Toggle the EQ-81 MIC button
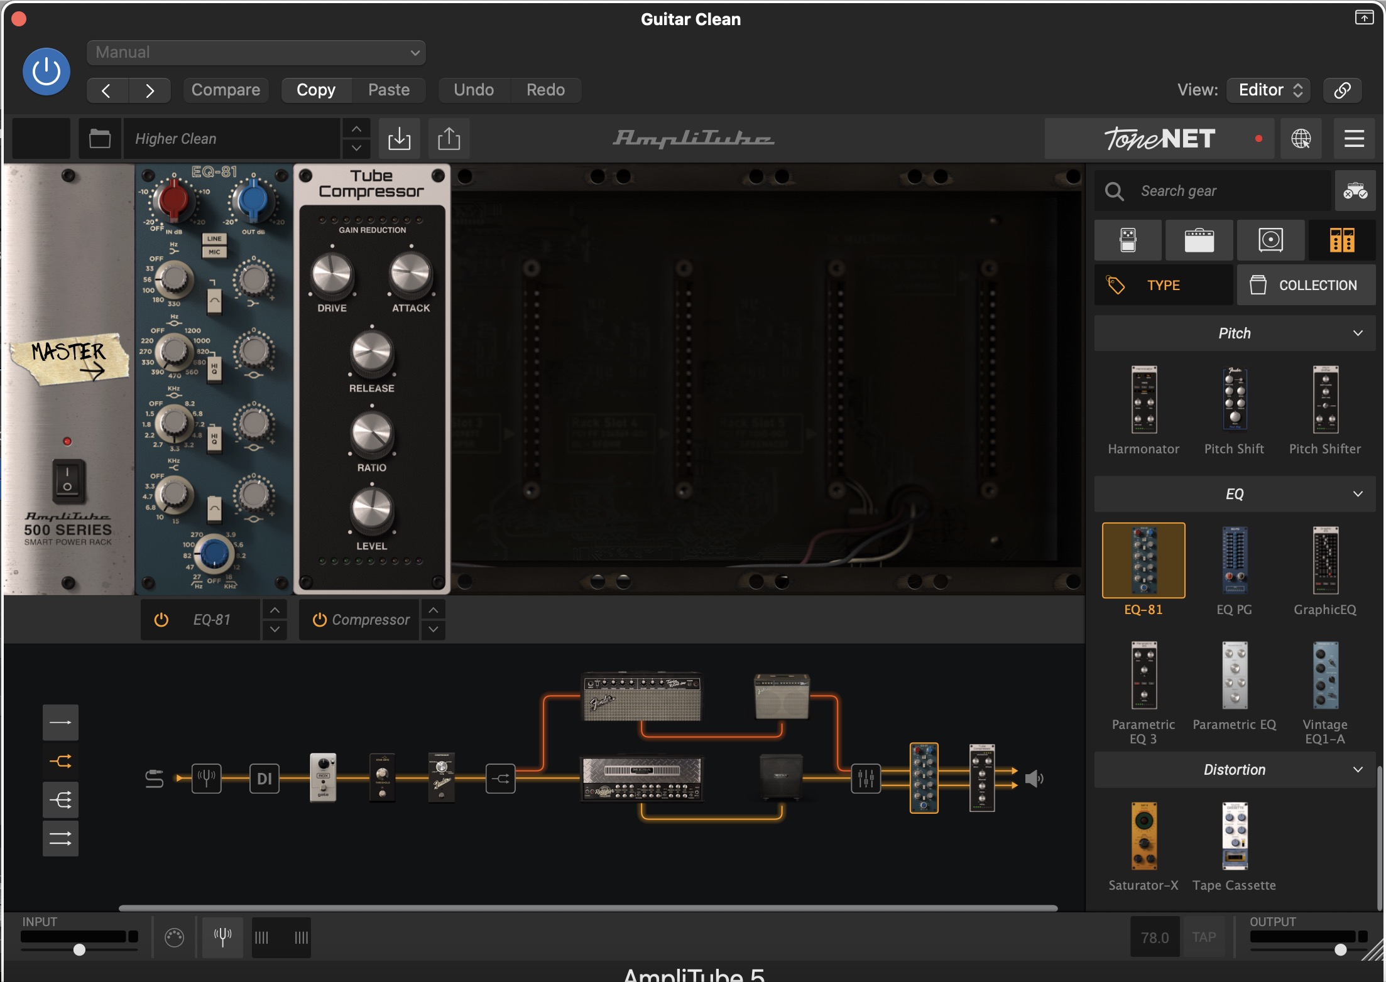1386x982 pixels. pos(214,252)
